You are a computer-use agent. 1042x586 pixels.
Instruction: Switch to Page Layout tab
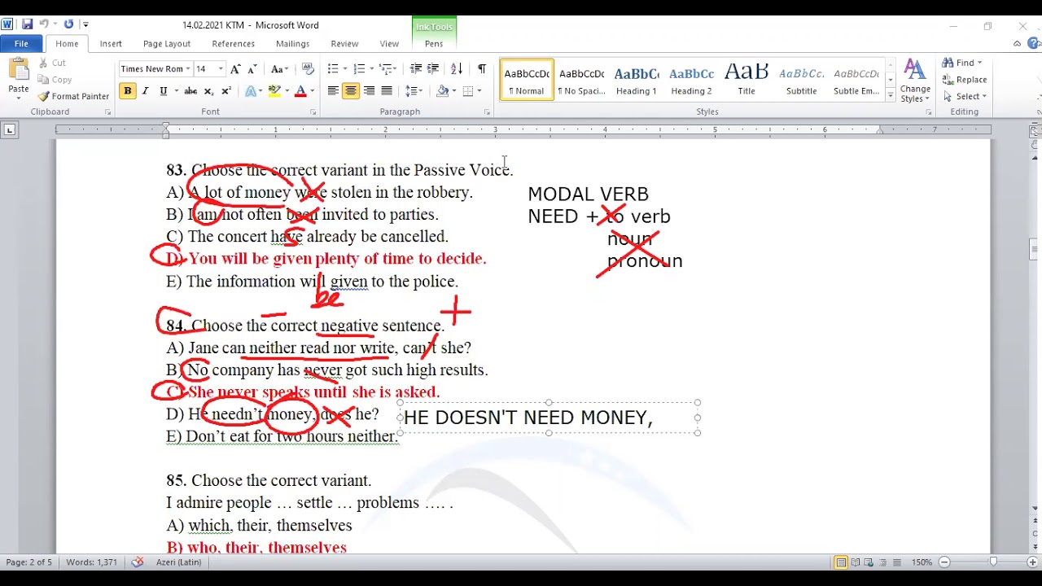coord(167,44)
